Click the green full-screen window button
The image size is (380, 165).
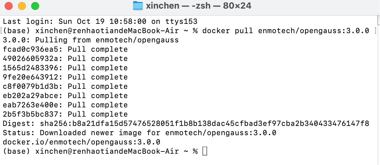coord(35,6)
